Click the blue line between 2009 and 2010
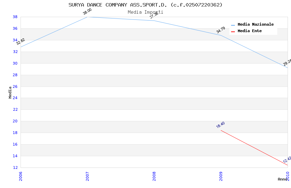 tap(254, 52)
